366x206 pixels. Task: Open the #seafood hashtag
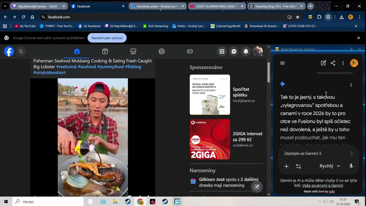(x=87, y=67)
